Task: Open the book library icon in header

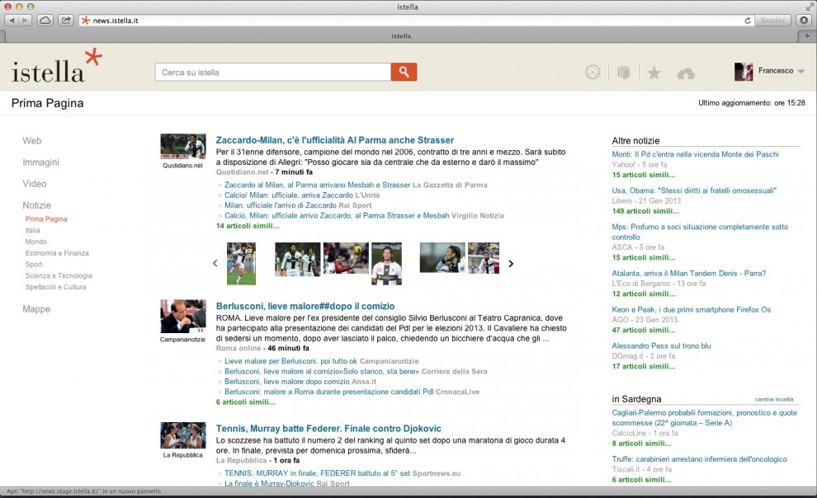Action: [x=623, y=72]
